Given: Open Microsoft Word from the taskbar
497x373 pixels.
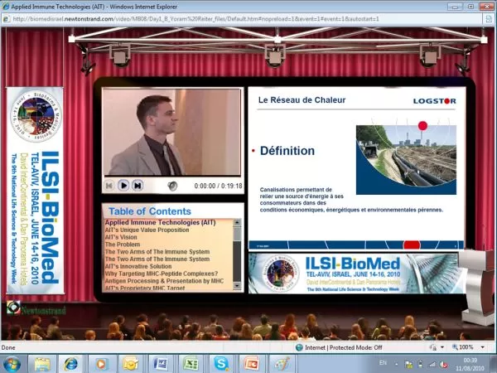Looking at the screenshot, I should pyautogui.click(x=161, y=364).
